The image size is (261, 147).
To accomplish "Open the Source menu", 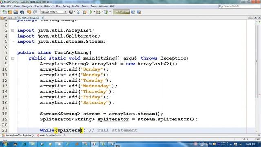I will coord(38,6).
